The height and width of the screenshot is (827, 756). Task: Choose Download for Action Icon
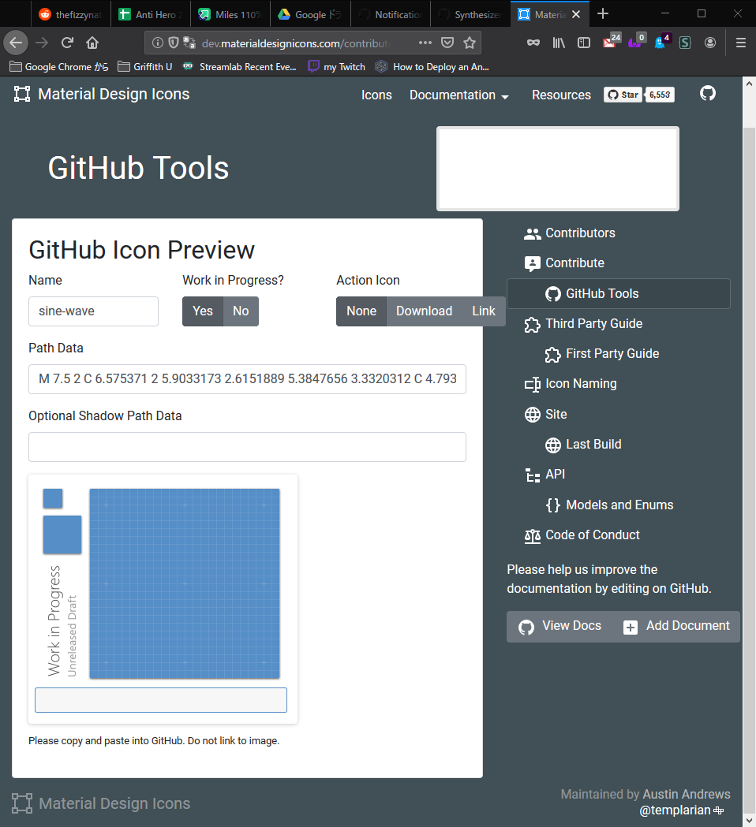[x=425, y=311]
